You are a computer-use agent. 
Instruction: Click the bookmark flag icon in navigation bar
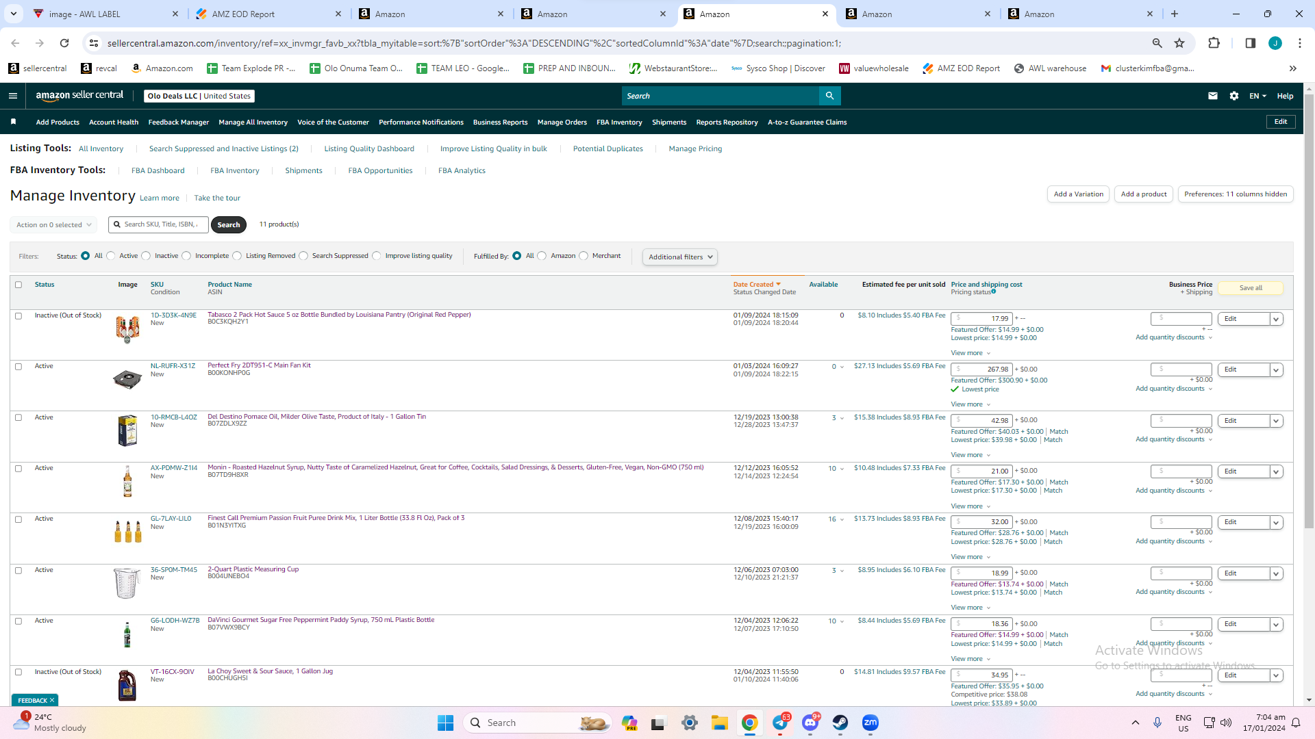[x=13, y=122]
